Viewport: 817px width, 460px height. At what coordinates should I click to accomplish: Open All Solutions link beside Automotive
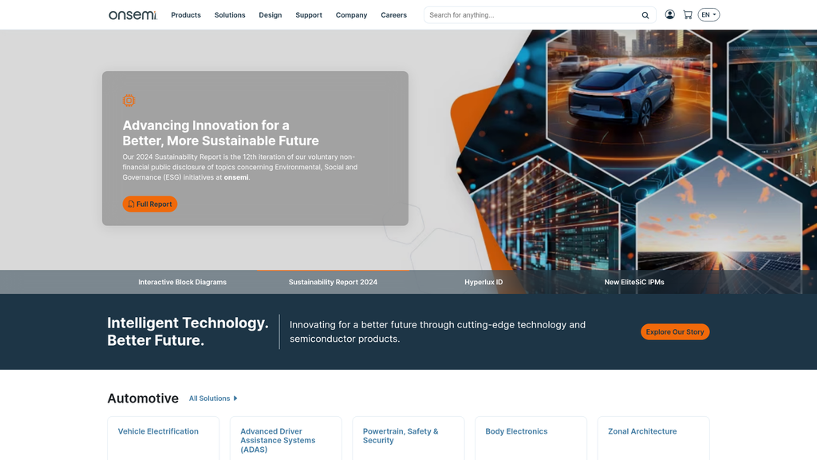(213, 399)
